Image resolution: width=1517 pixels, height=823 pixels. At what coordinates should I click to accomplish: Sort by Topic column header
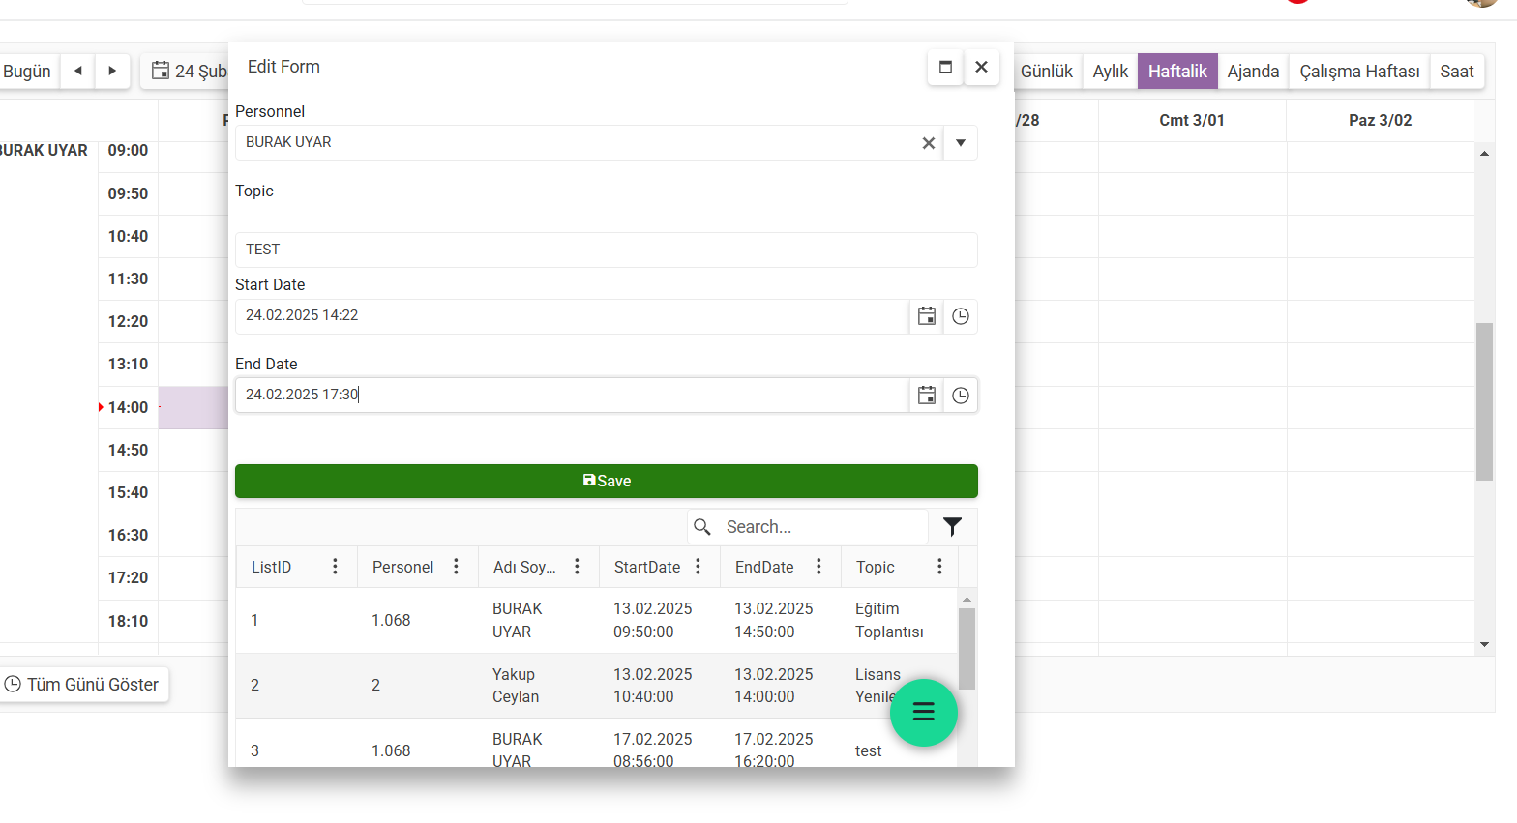click(876, 567)
